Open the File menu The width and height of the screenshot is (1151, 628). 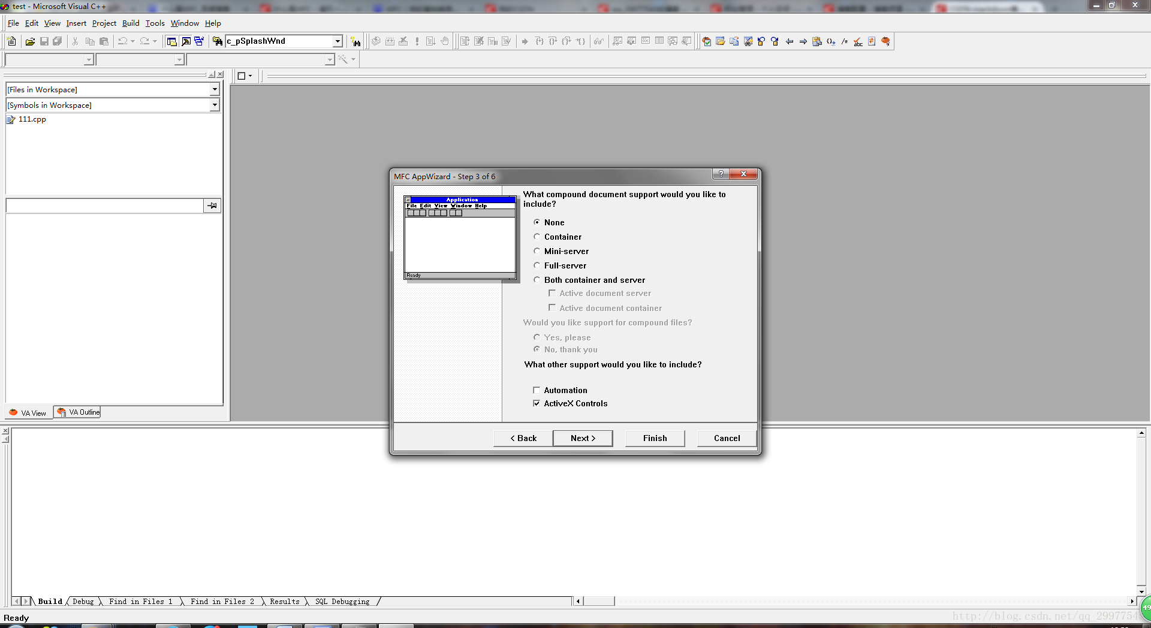[13, 23]
